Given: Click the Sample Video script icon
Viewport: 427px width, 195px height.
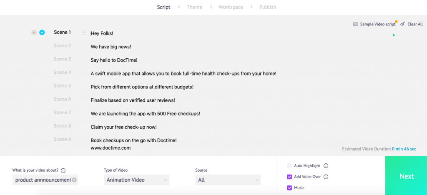Looking at the screenshot, I should click(355, 24).
